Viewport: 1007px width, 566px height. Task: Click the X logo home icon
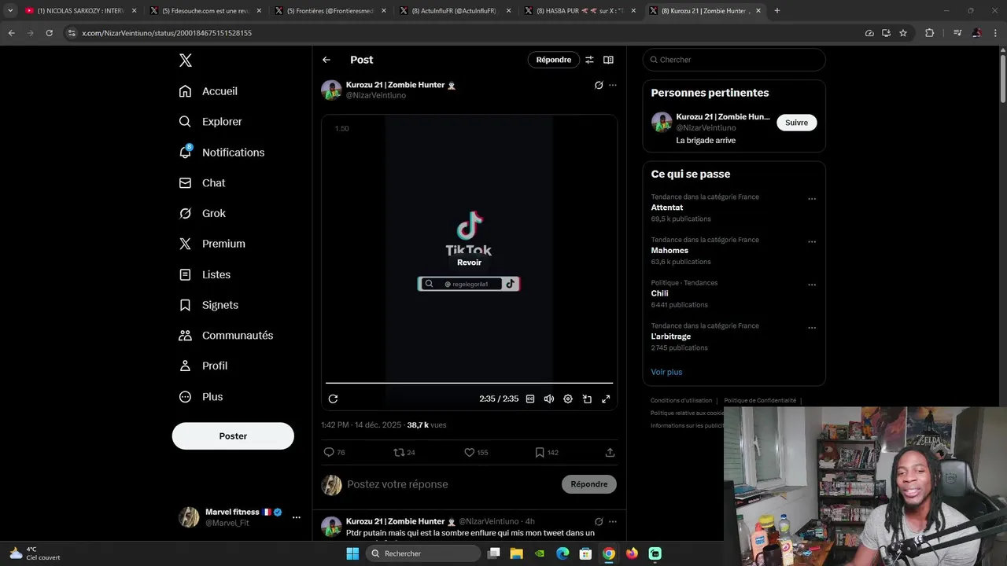[185, 61]
